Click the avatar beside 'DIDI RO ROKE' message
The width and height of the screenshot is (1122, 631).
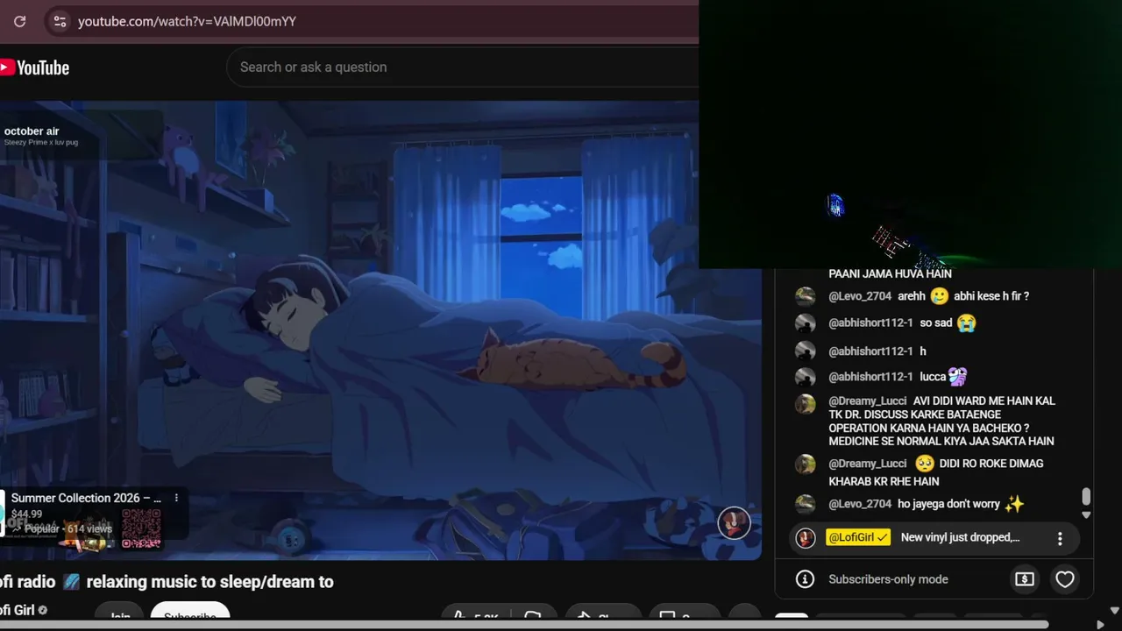pyautogui.click(x=805, y=464)
